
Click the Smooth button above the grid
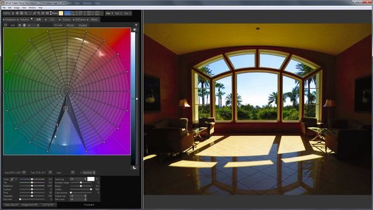tap(58, 25)
